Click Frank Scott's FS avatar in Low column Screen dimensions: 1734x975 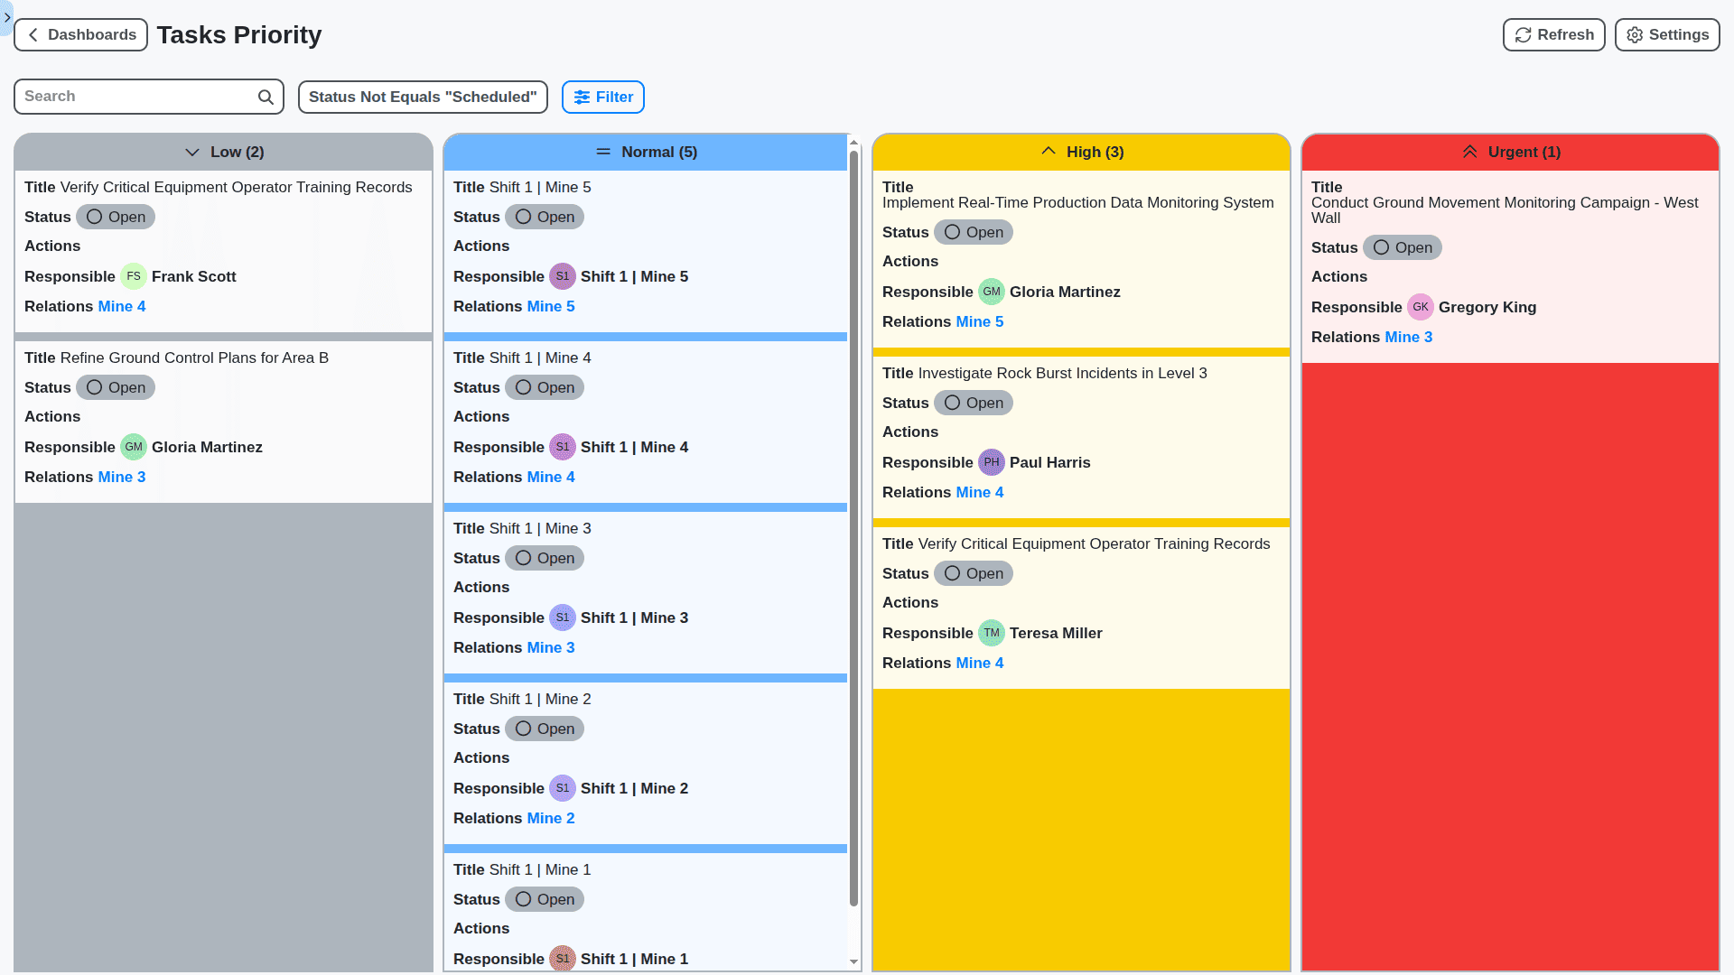(134, 276)
